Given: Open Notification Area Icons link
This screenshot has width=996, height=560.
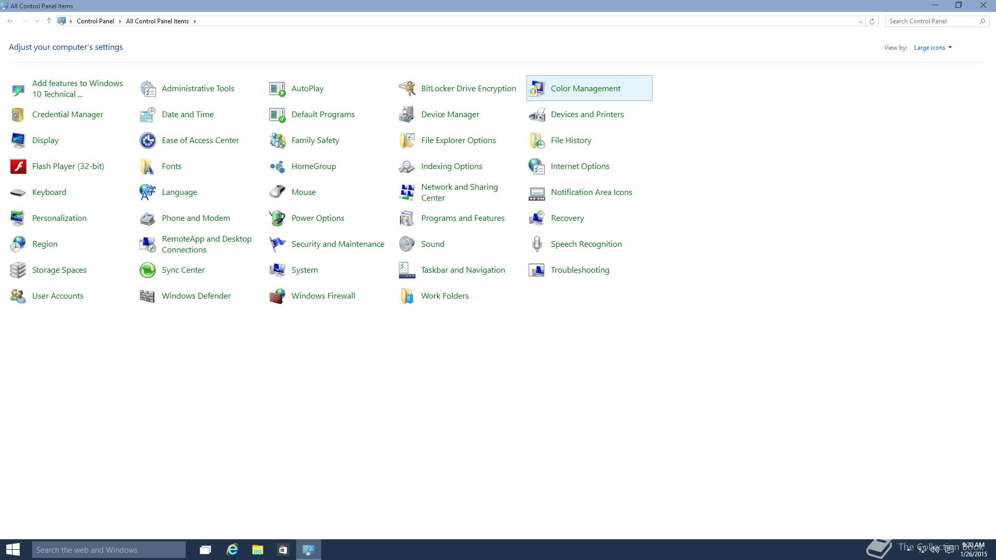Looking at the screenshot, I should [591, 192].
